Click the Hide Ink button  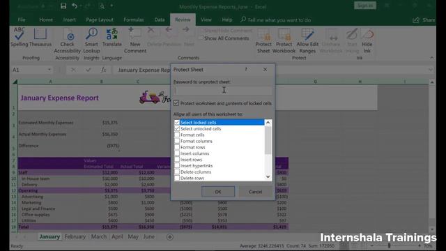pyautogui.click(x=367, y=40)
